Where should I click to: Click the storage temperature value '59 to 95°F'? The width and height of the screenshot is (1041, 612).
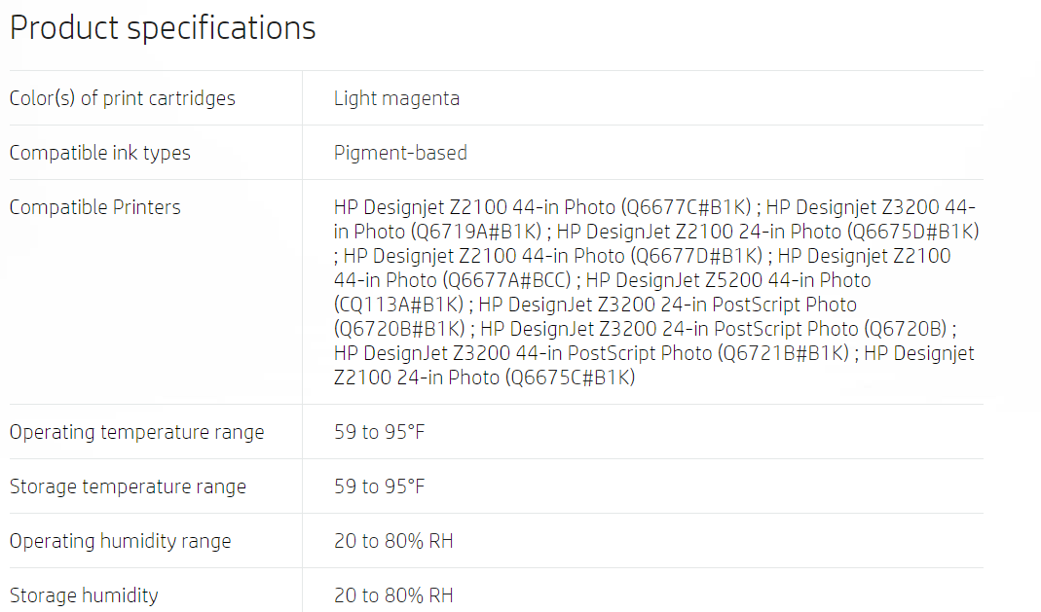[x=379, y=486]
